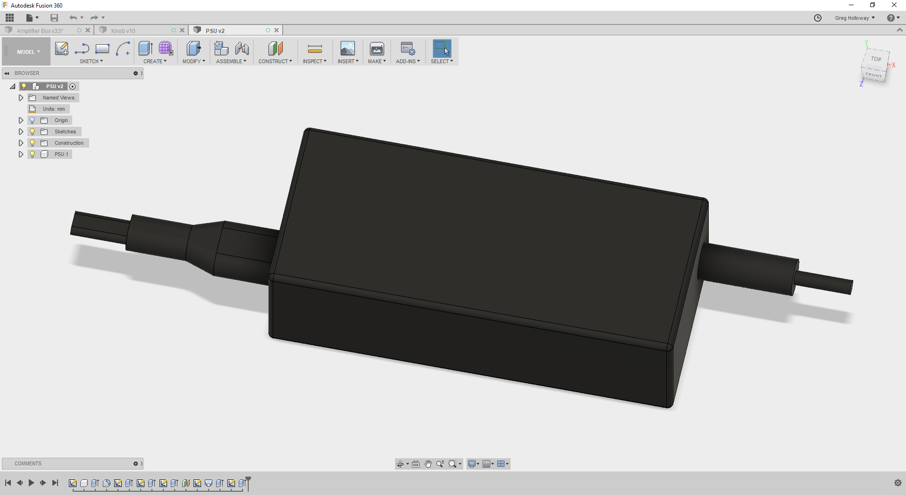Hide the PSU:1 component with its lightbulb
906x495 pixels.
click(x=32, y=154)
